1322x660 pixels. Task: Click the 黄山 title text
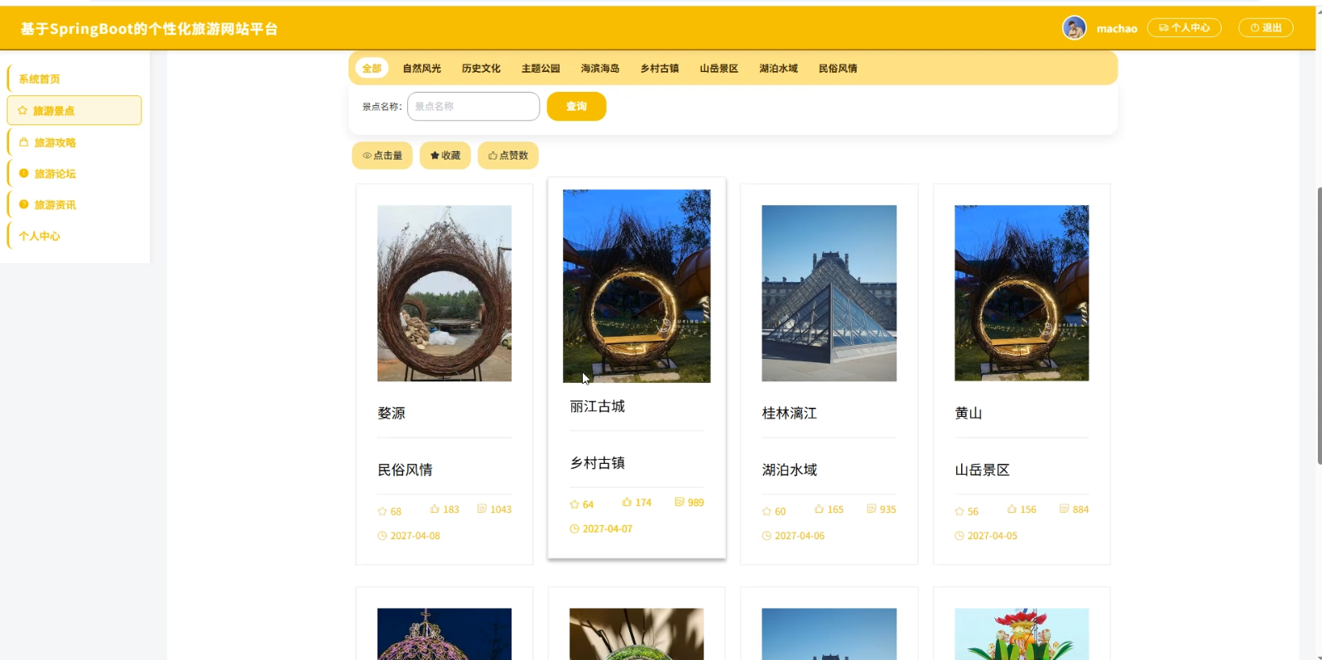969,414
